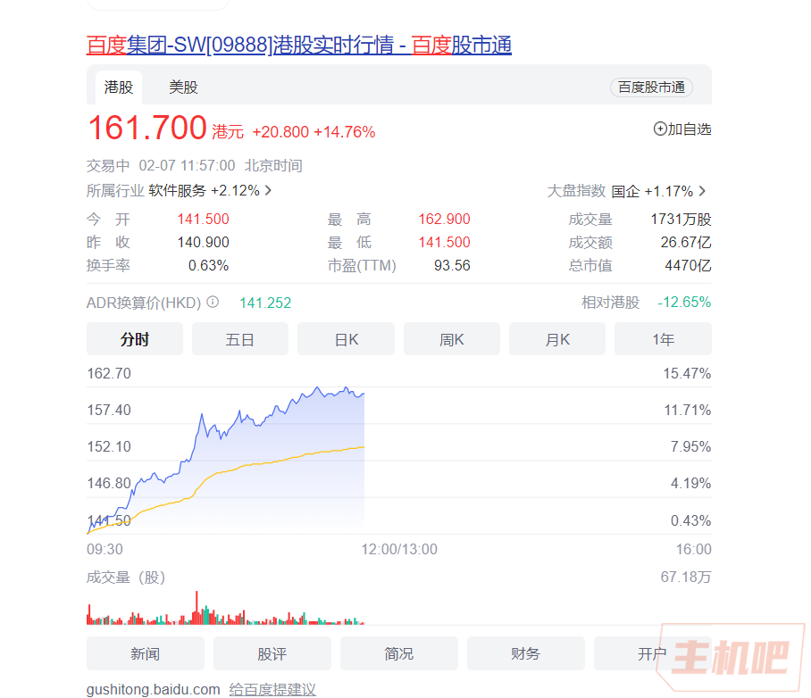This screenshot has width=811, height=698.
Task: Click the 今开 value 141.500
Action: click(x=203, y=219)
